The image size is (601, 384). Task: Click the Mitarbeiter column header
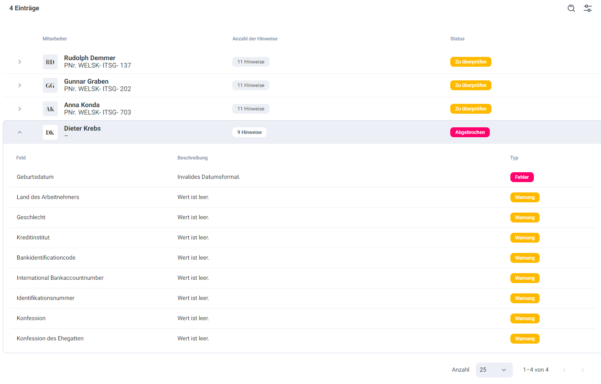55,39
